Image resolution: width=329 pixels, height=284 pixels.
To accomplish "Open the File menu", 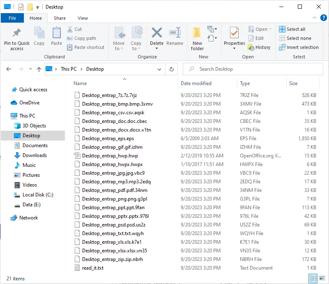I will point(12,18).
